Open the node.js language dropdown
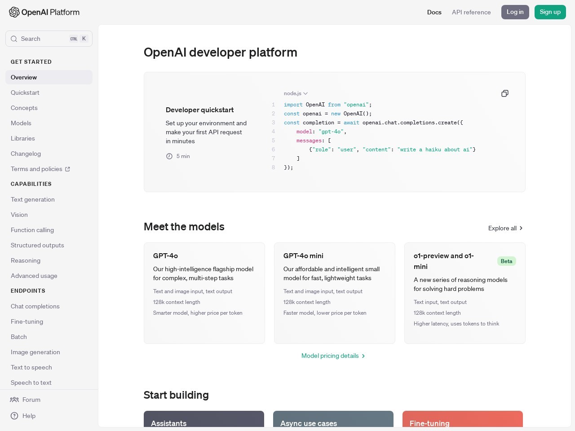The width and height of the screenshot is (575, 431). click(x=296, y=93)
